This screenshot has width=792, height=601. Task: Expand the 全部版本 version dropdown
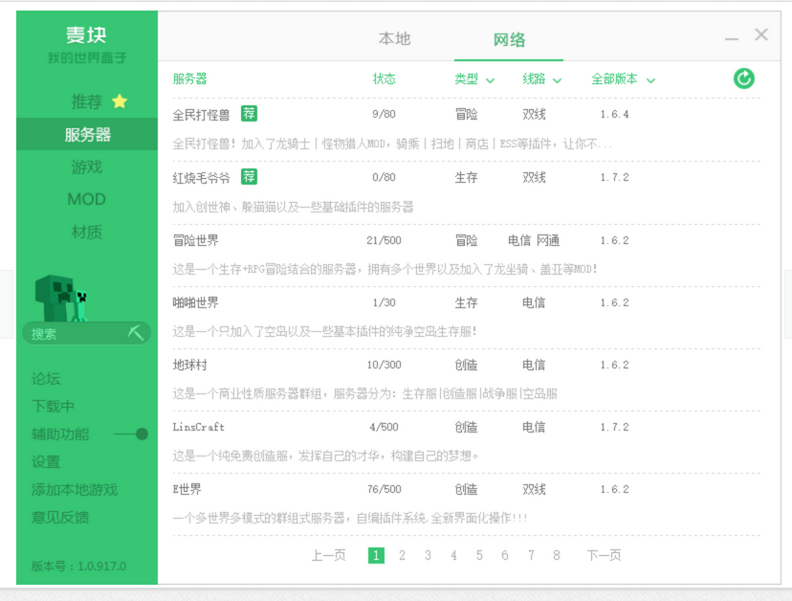tap(622, 80)
